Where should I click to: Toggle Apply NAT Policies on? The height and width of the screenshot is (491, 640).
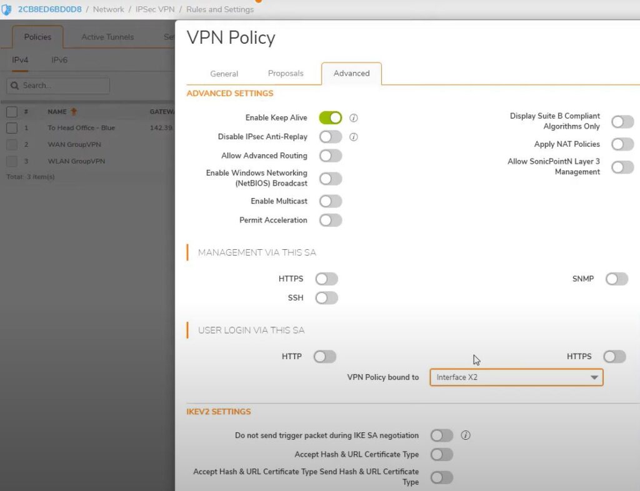coord(622,144)
